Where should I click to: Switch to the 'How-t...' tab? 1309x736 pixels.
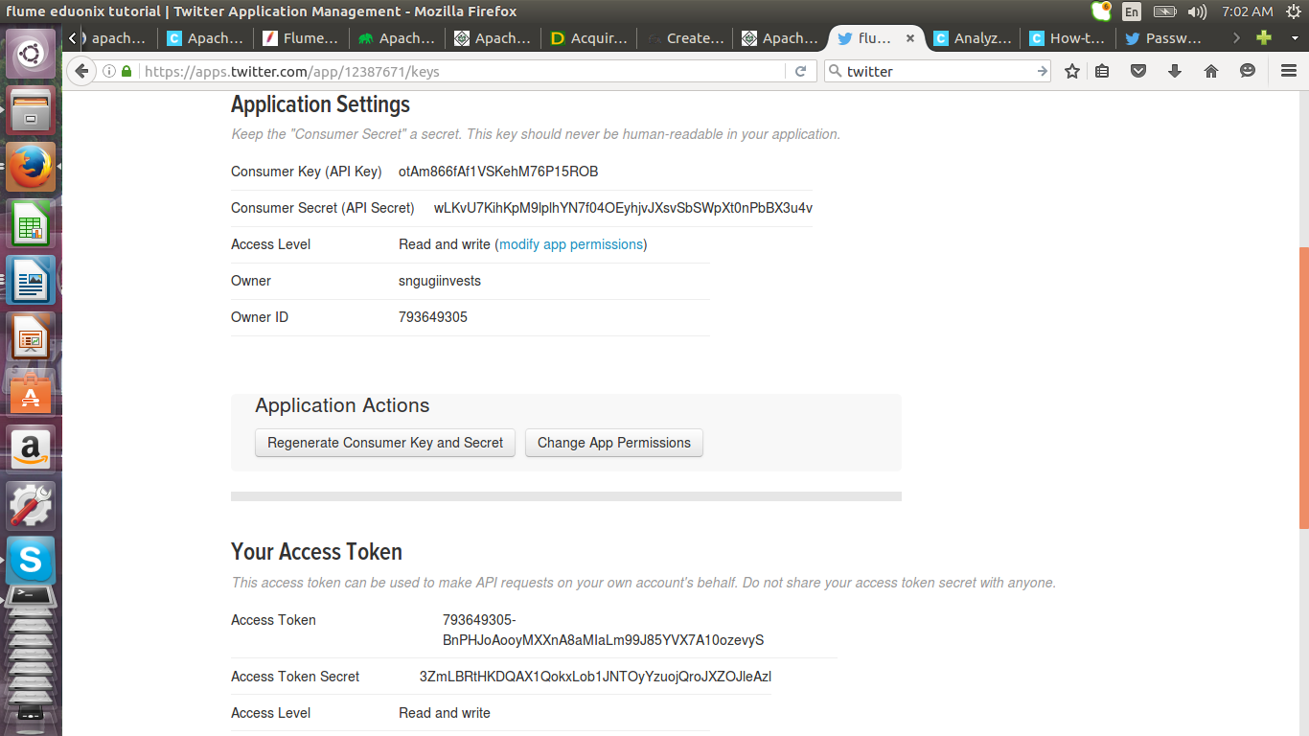coord(1068,38)
